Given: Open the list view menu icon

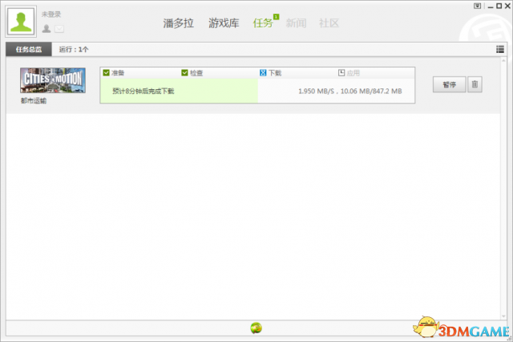Looking at the screenshot, I should pyautogui.click(x=500, y=50).
